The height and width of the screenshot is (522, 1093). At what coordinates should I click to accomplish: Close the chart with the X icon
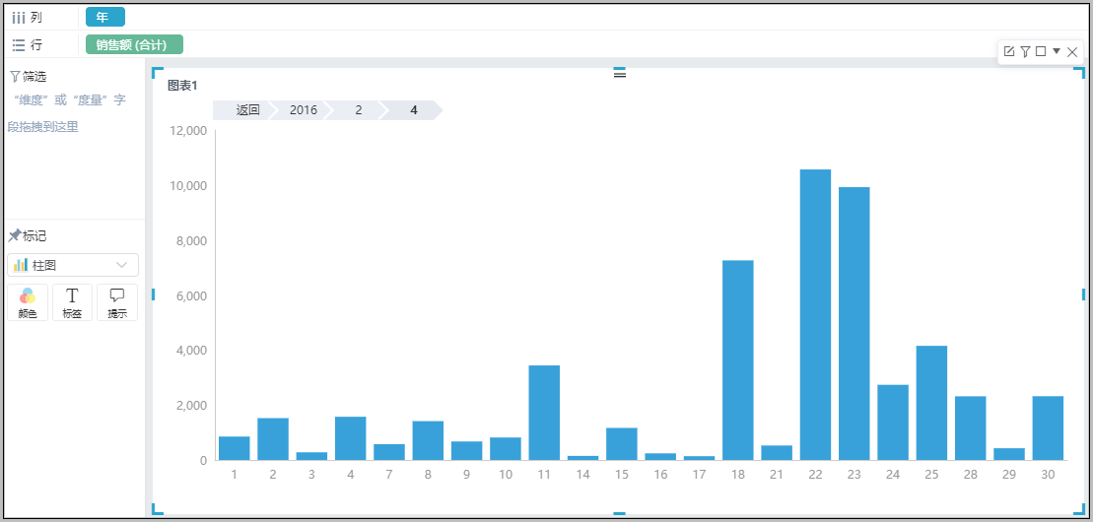click(1072, 51)
